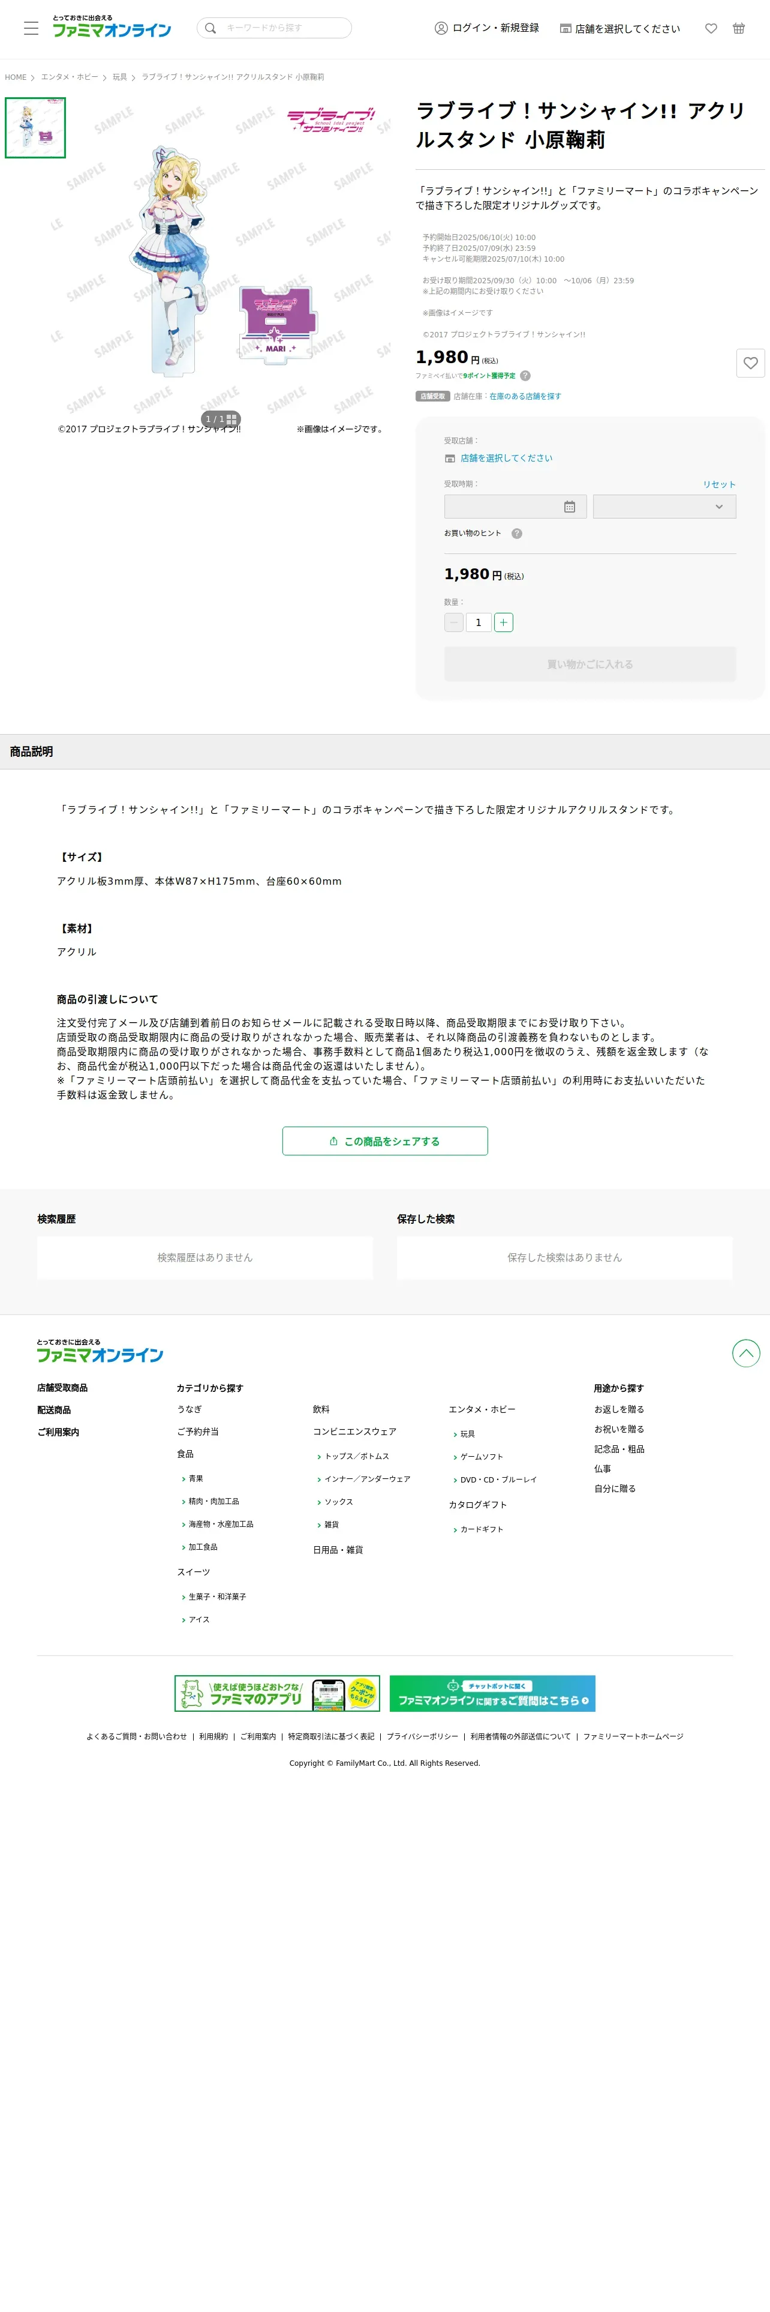Open the pickup date calendar field
This screenshot has height=2312, width=770.
tap(515, 506)
